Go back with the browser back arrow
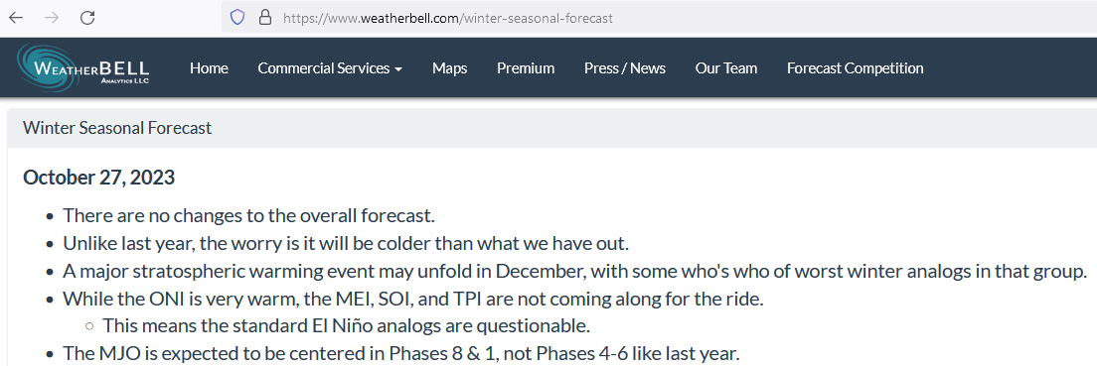 pos(15,18)
